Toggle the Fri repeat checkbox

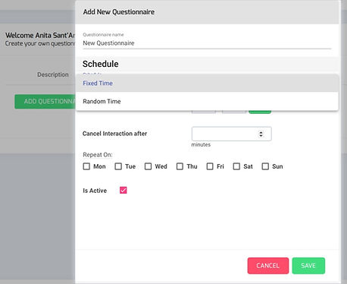[210, 166]
